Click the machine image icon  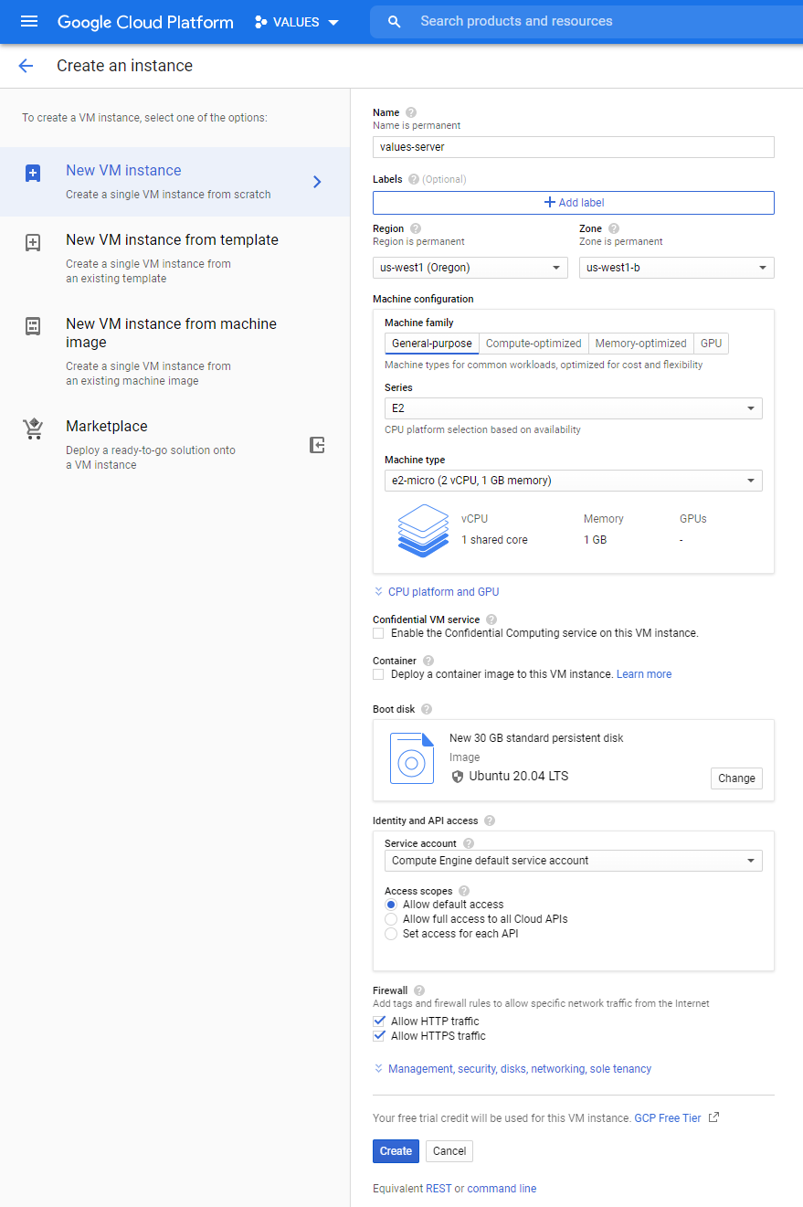coord(33,327)
